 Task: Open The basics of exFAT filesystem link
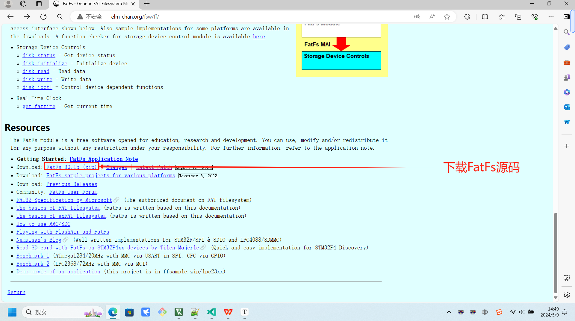point(61,216)
